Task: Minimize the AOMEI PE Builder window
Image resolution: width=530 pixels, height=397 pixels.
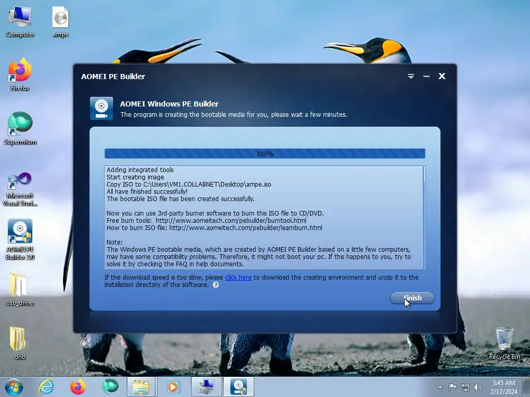Action: 426,77
